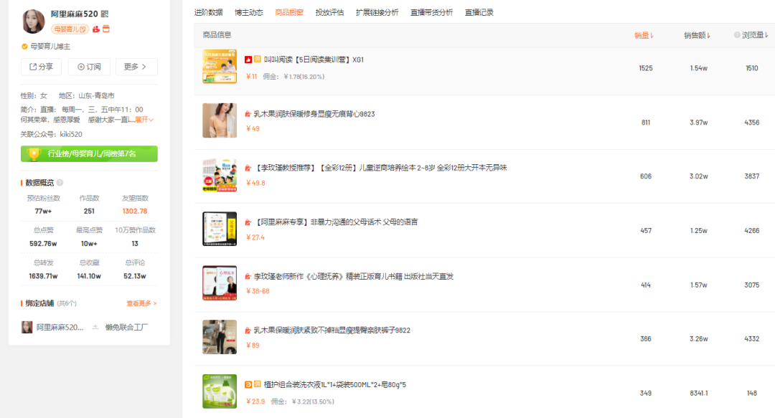Open product title 李玫瑾教授推荐 全彩12册 绘本
This screenshot has width=775, height=418.
point(380,168)
